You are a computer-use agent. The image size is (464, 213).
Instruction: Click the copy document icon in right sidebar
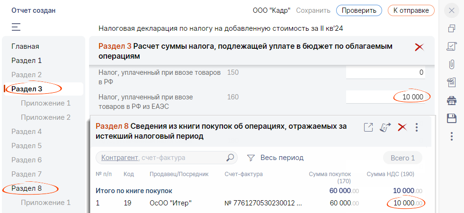[x=451, y=28]
